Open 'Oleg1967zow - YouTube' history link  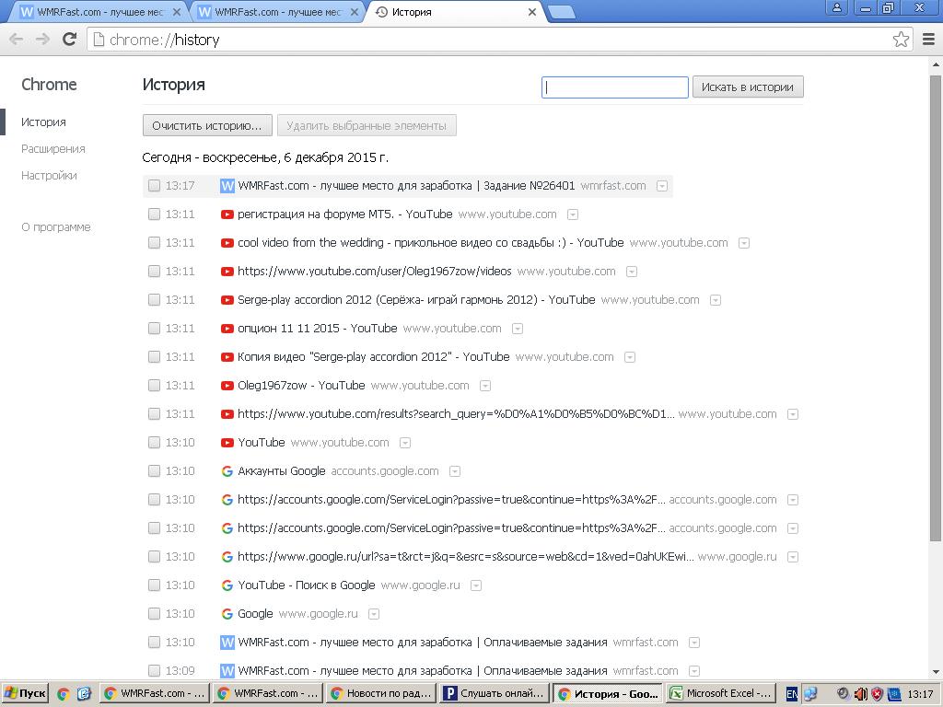click(301, 386)
